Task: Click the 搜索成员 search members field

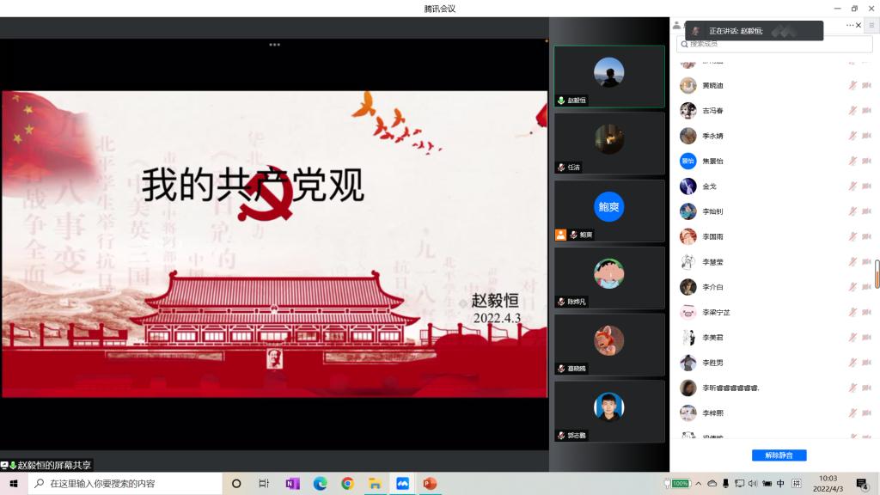Action: (774, 44)
